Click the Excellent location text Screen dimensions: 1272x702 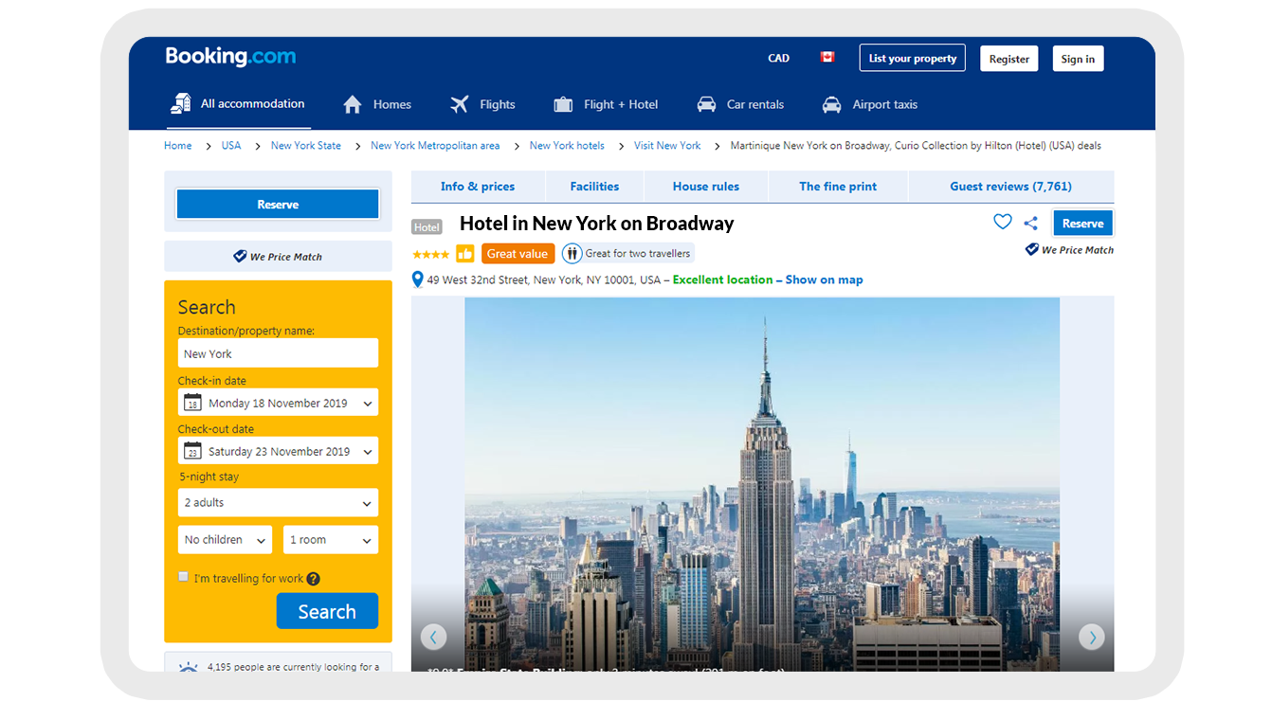click(x=722, y=279)
